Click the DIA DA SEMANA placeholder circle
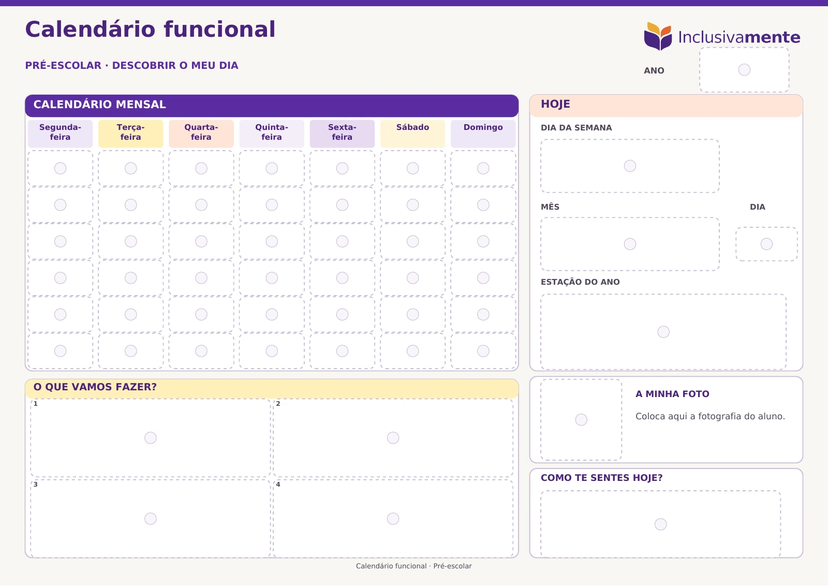Screen dimensions: 828x586 630,166
